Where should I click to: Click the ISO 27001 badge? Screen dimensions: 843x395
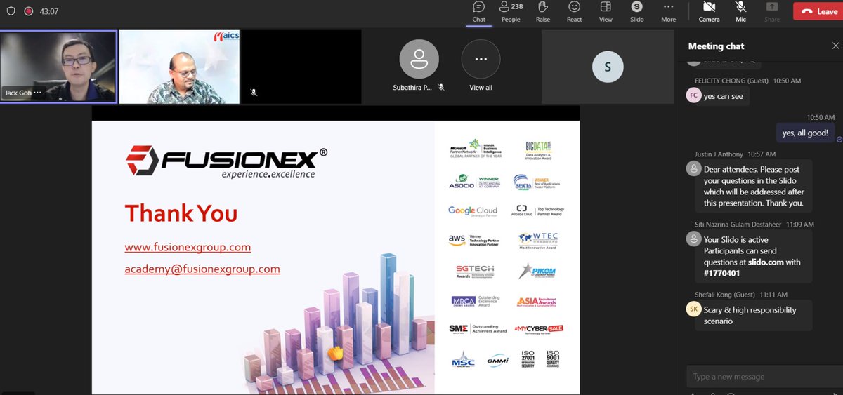tap(528, 359)
